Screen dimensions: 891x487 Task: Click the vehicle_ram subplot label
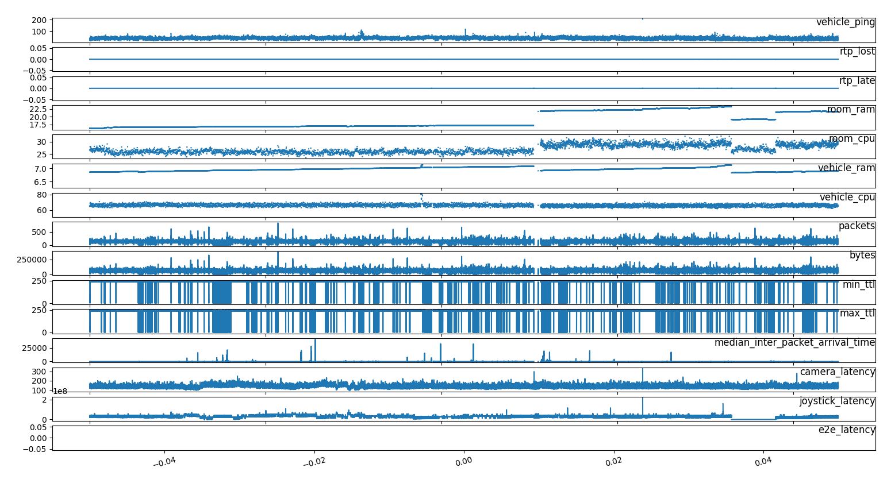(847, 168)
